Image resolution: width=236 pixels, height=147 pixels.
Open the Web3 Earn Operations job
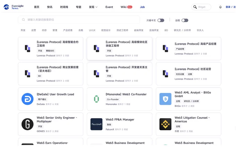[x=52, y=143]
